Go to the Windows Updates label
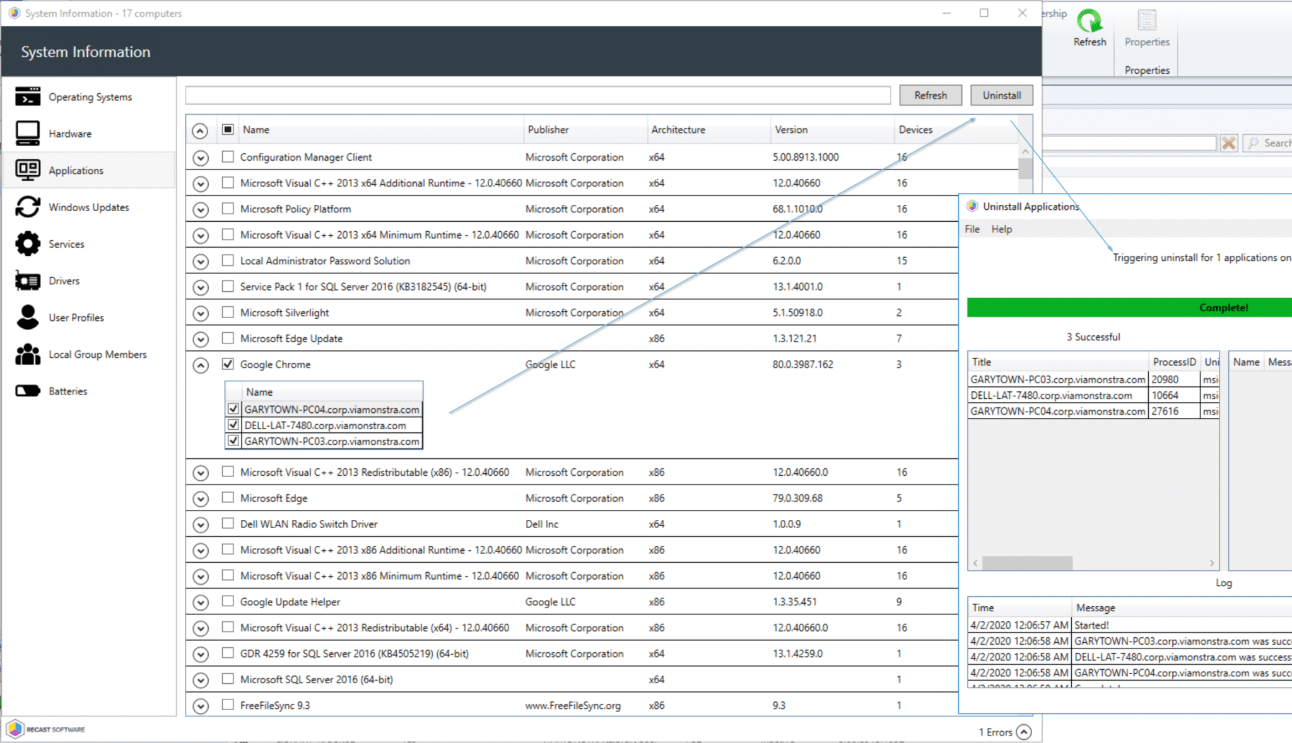This screenshot has width=1292, height=743. tap(89, 207)
